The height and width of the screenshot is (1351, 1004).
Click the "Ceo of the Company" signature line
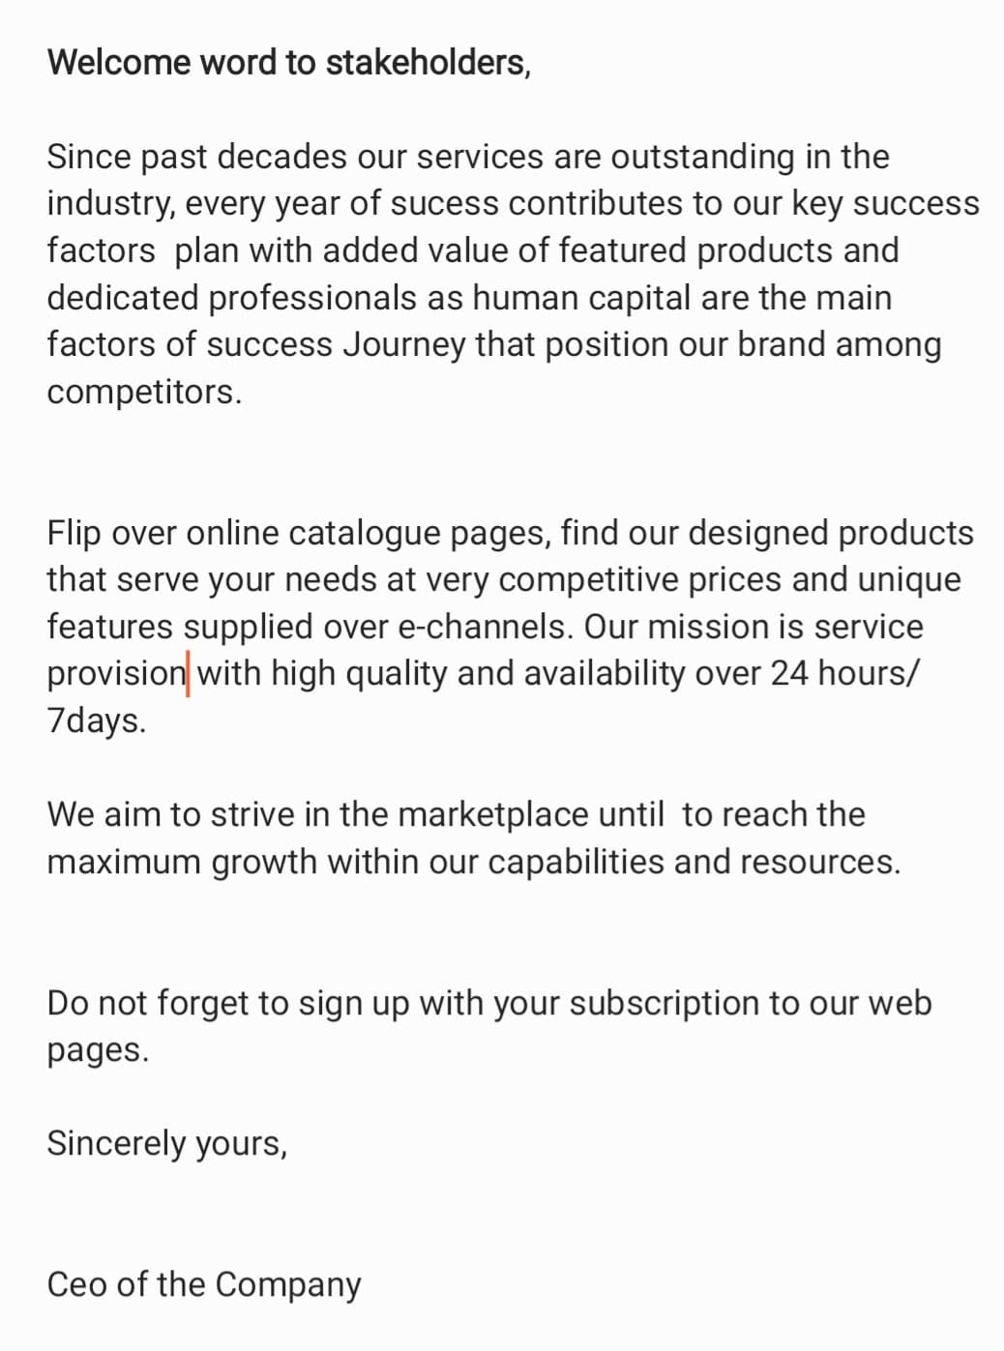click(203, 1284)
